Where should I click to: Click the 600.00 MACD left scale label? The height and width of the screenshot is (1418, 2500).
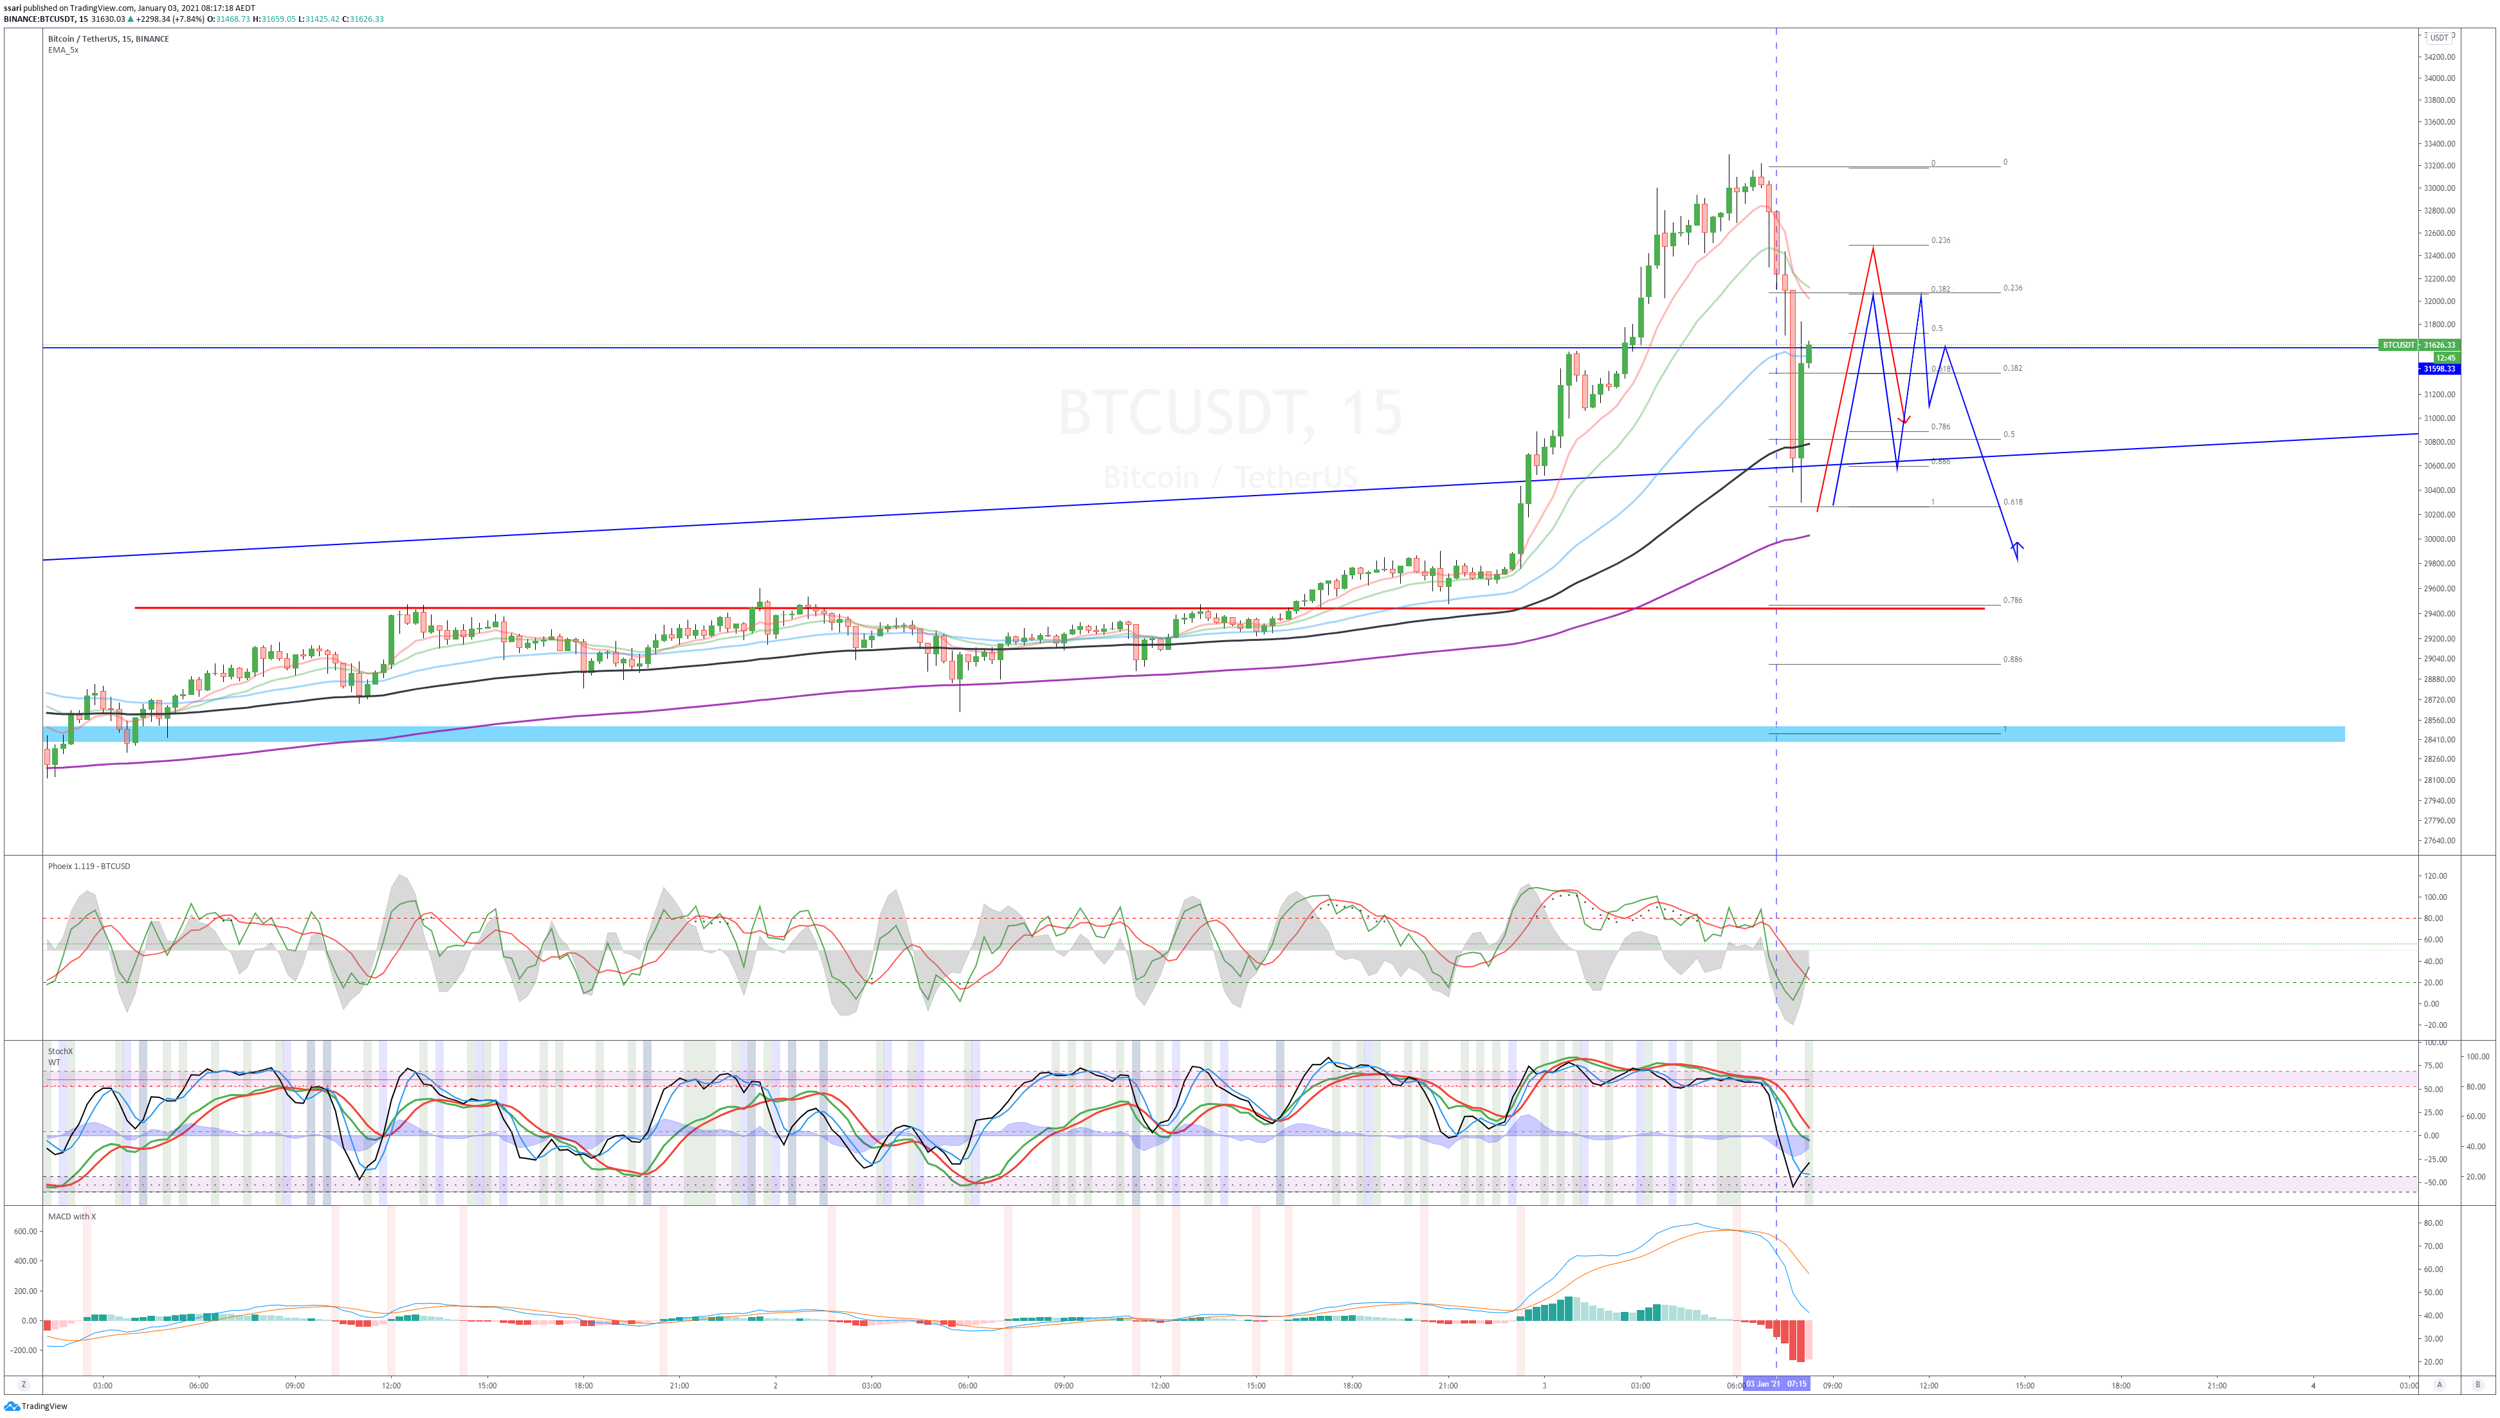tap(25, 1231)
